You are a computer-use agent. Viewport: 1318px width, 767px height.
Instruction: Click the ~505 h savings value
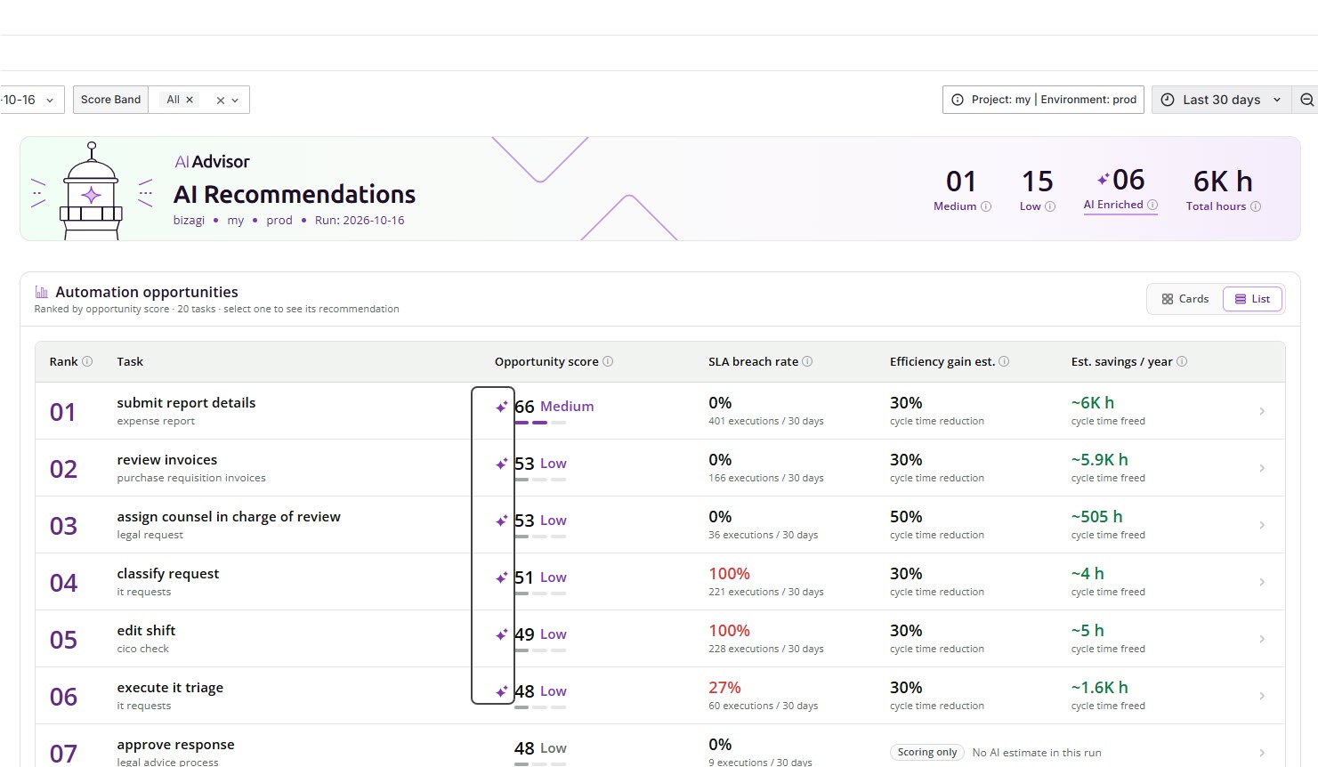pos(1097,517)
